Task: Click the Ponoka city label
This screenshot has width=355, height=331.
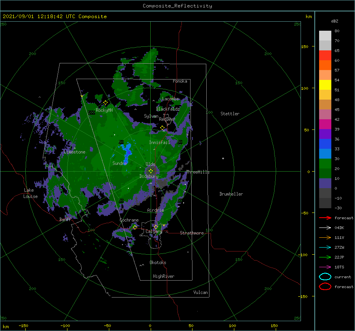Action: 180,81
